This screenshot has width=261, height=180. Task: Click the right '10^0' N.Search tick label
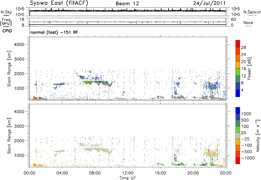235,15
